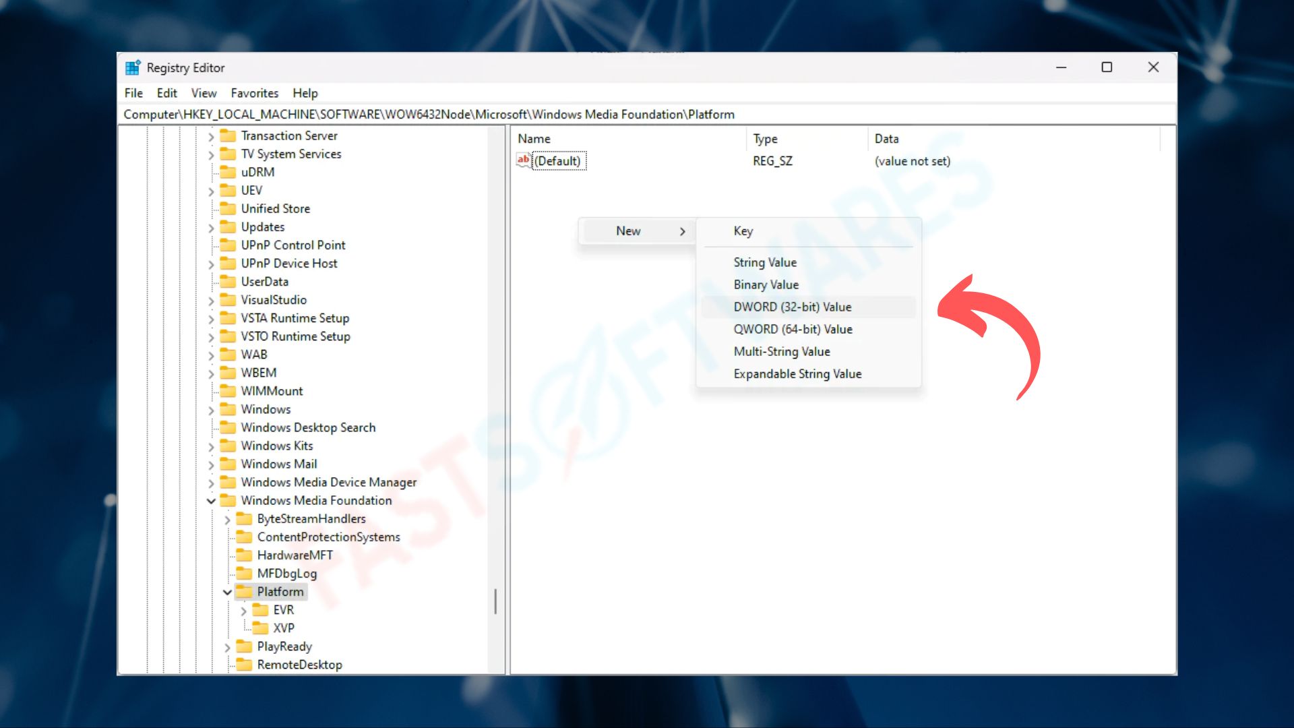The width and height of the screenshot is (1294, 728).
Task: Click the Windows Desktop Search folder icon
Action: (228, 427)
